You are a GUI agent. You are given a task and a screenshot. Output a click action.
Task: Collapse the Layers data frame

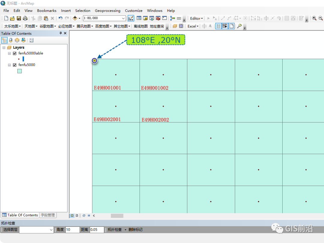point(4,47)
